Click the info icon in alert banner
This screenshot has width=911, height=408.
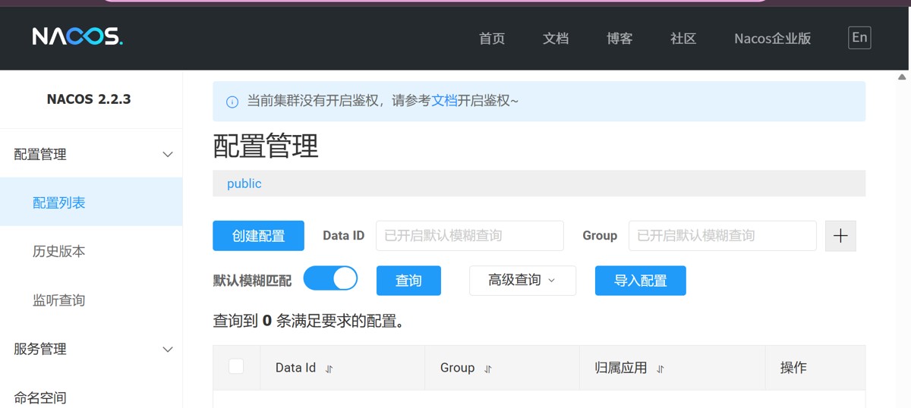232,102
